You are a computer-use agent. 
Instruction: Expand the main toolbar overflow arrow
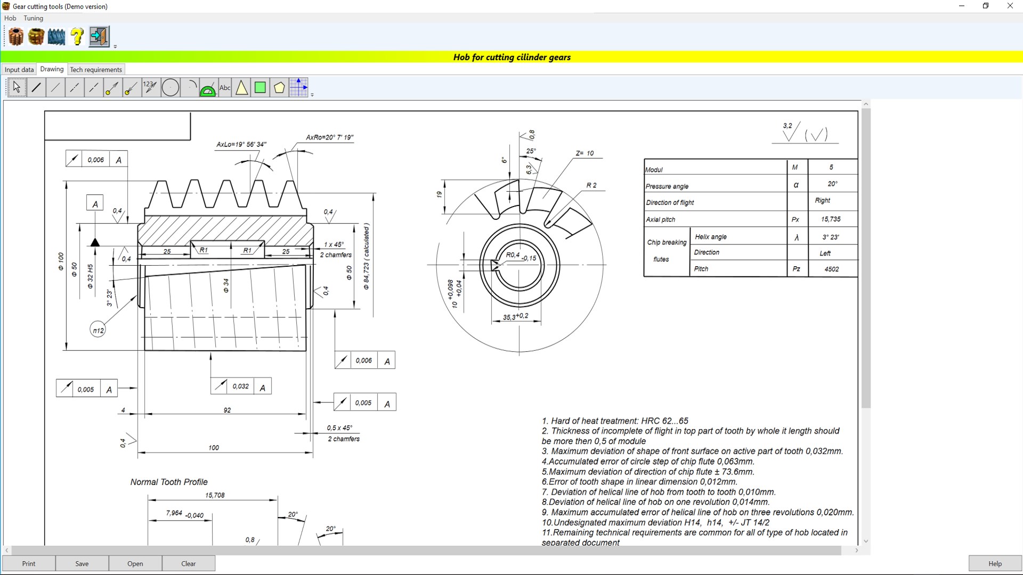point(115,47)
